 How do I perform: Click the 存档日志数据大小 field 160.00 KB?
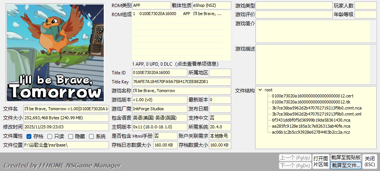[165, 145]
